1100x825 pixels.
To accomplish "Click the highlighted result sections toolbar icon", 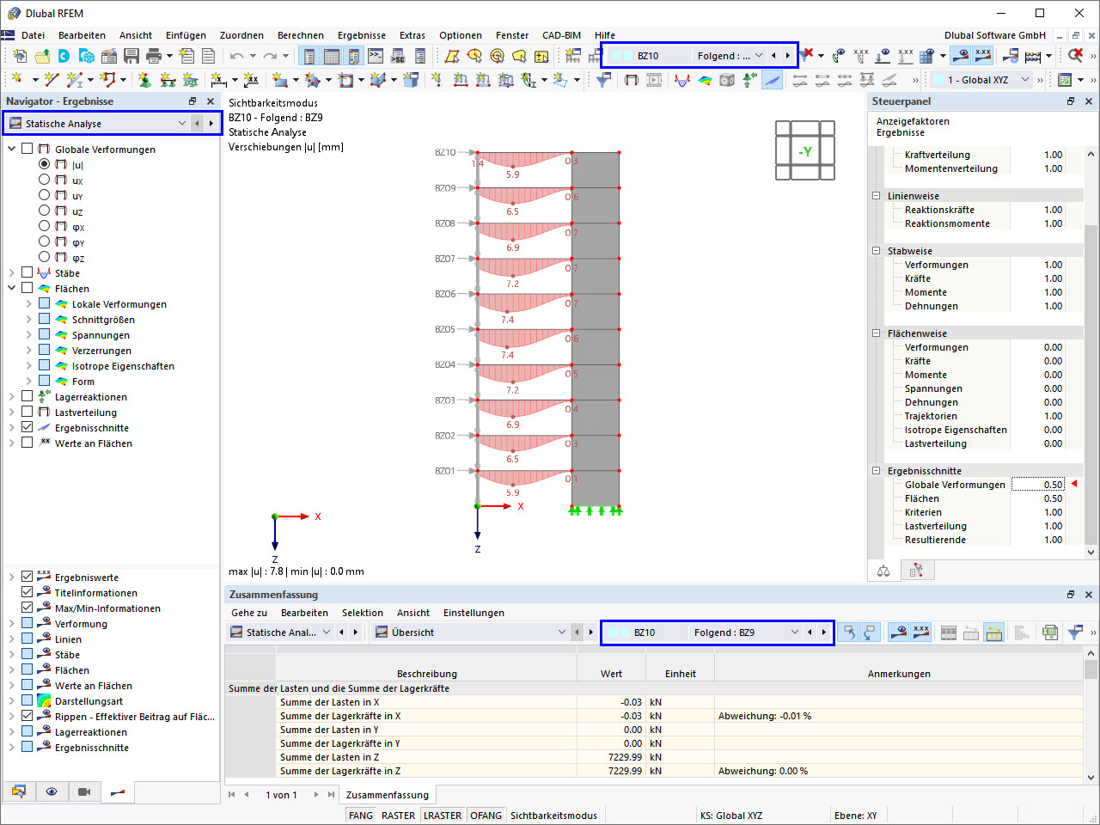I will pos(773,80).
